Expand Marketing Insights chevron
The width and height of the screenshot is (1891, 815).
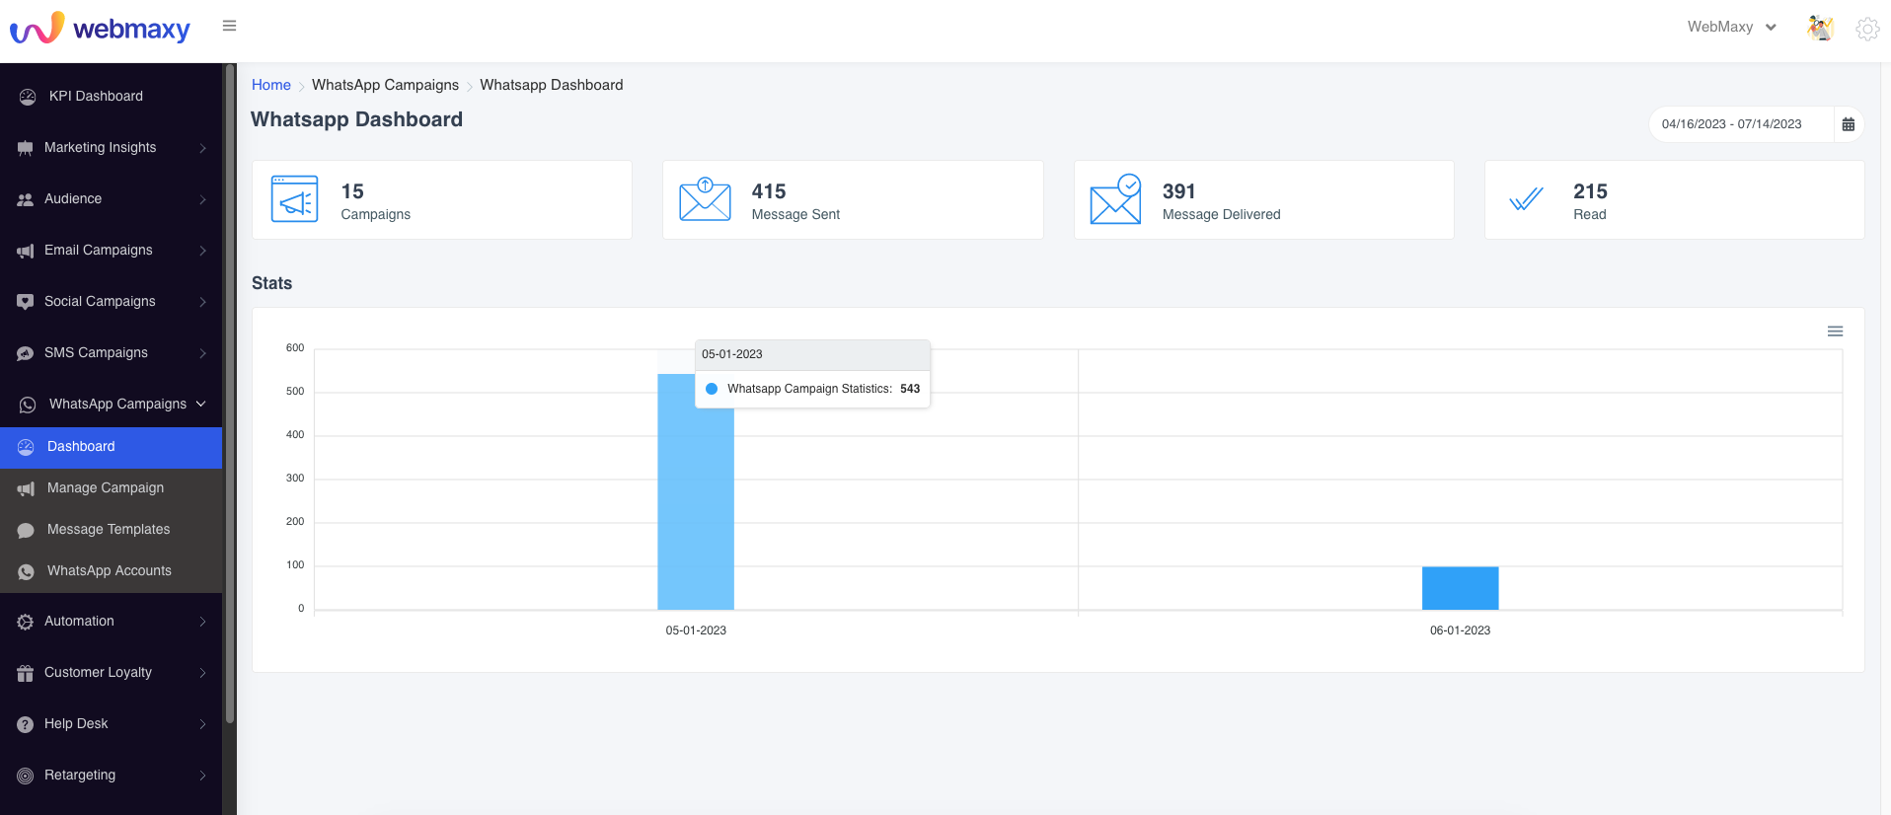202,148
